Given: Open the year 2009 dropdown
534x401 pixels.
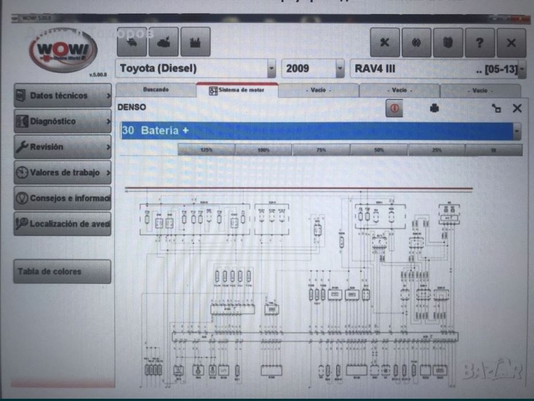Looking at the screenshot, I should [340, 68].
